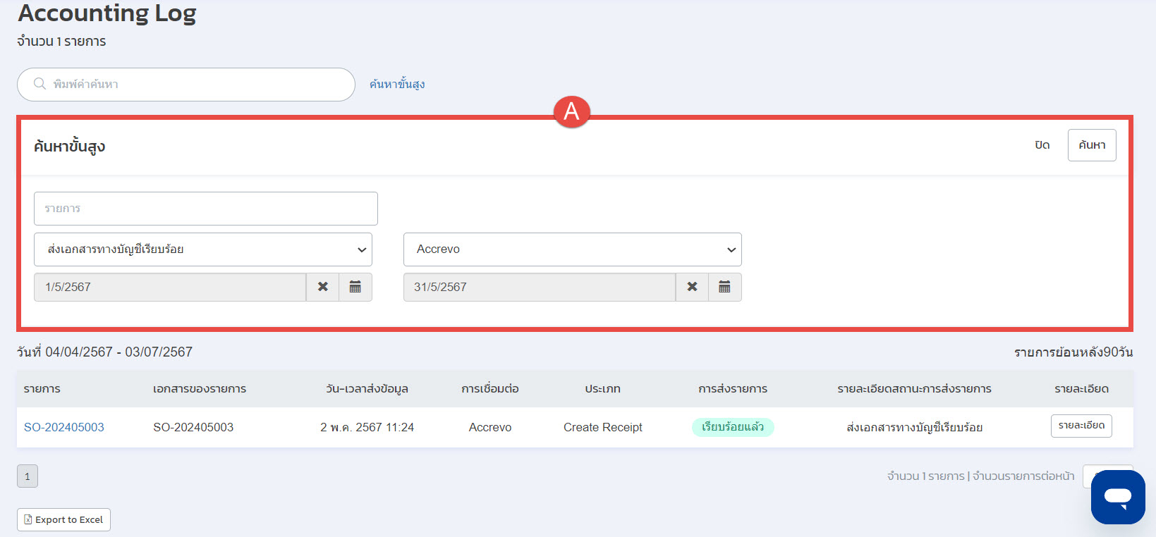Go to page 1
Image resolution: width=1156 pixels, height=537 pixels.
click(x=28, y=476)
